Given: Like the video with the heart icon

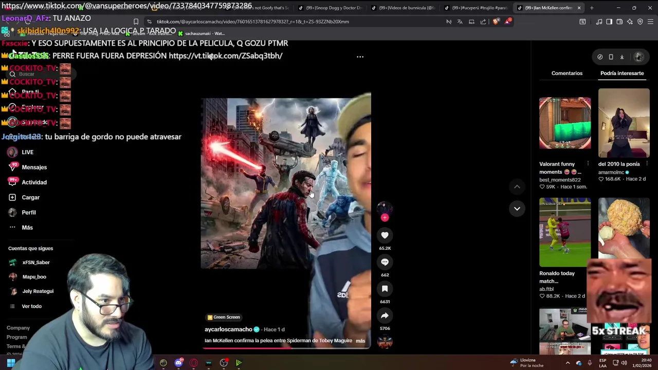Looking at the screenshot, I should pyautogui.click(x=385, y=235).
